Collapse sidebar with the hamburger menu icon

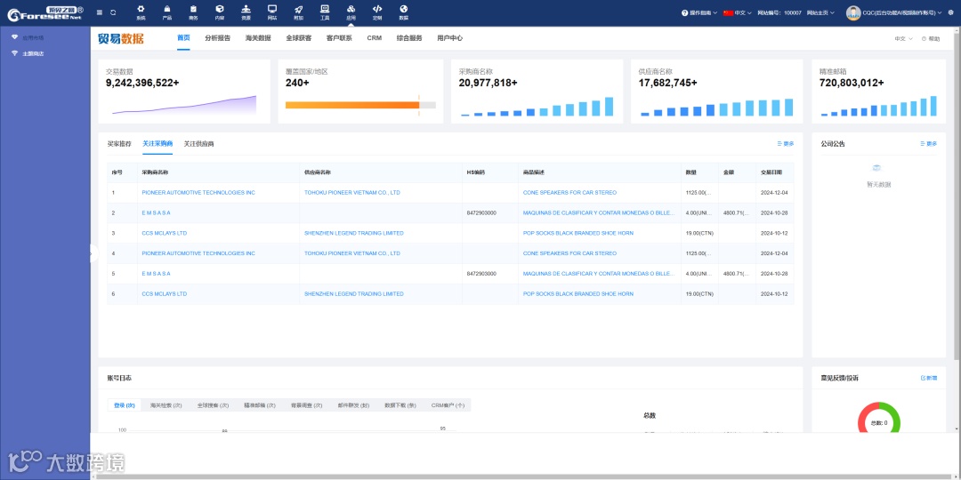pyautogui.click(x=100, y=12)
